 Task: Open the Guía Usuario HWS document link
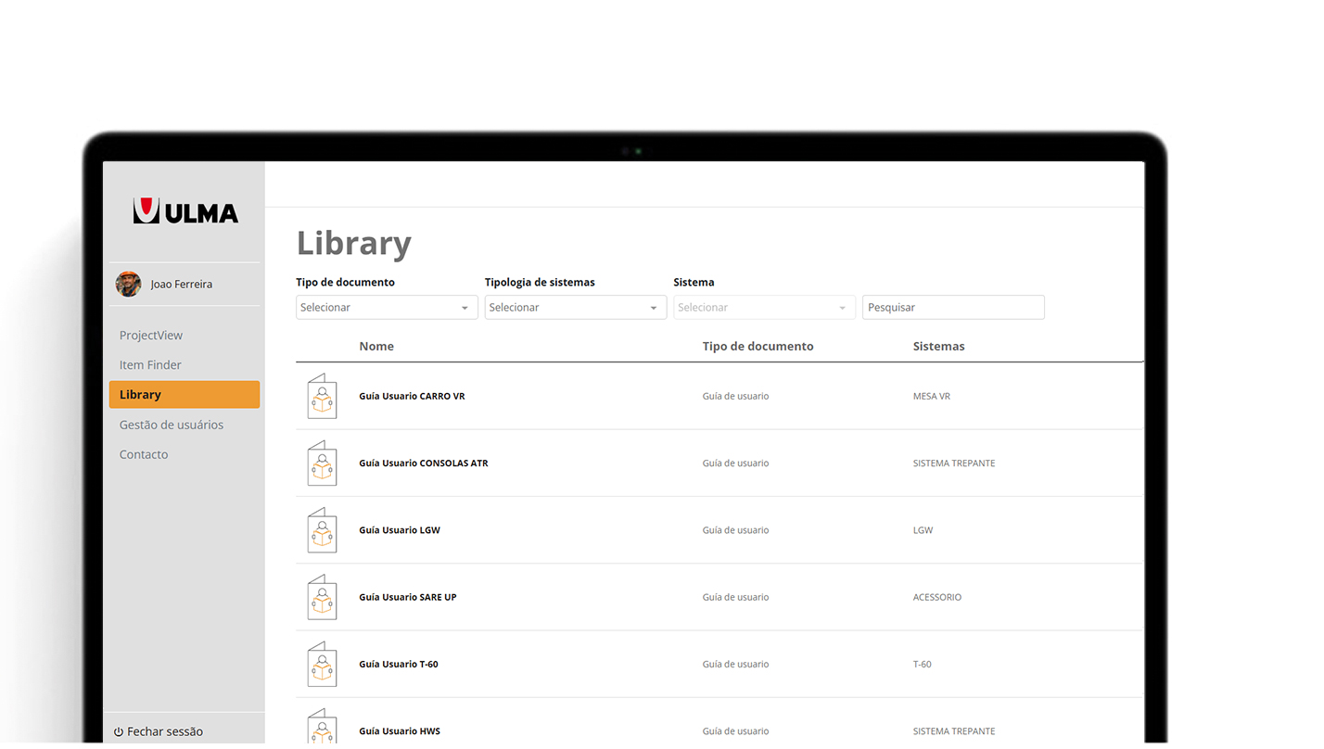pos(400,730)
